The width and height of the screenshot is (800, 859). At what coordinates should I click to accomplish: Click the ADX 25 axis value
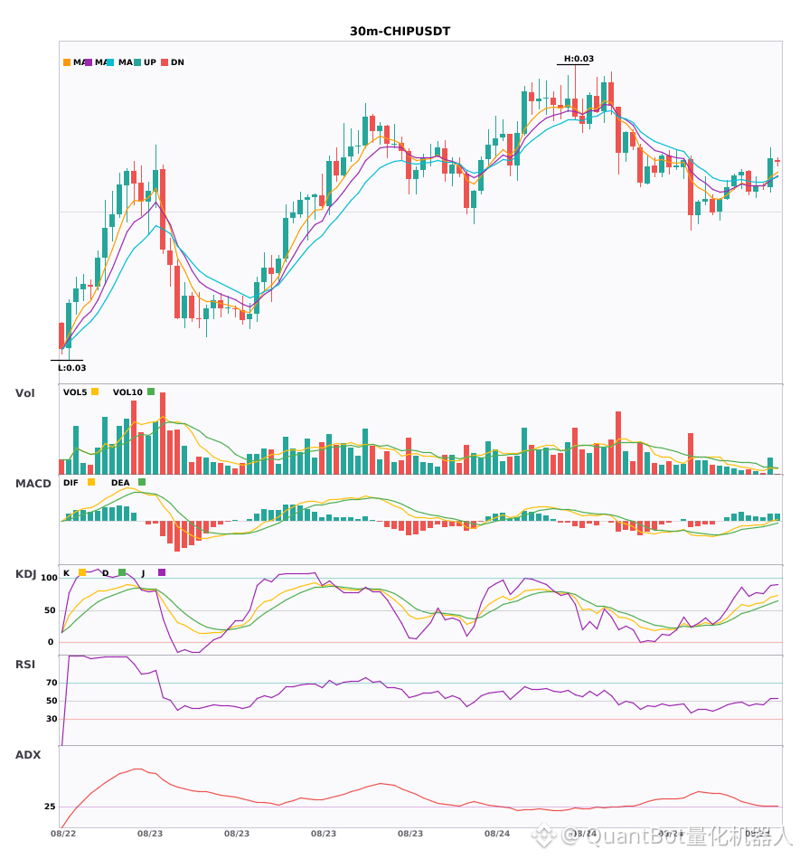pyautogui.click(x=50, y=807)
